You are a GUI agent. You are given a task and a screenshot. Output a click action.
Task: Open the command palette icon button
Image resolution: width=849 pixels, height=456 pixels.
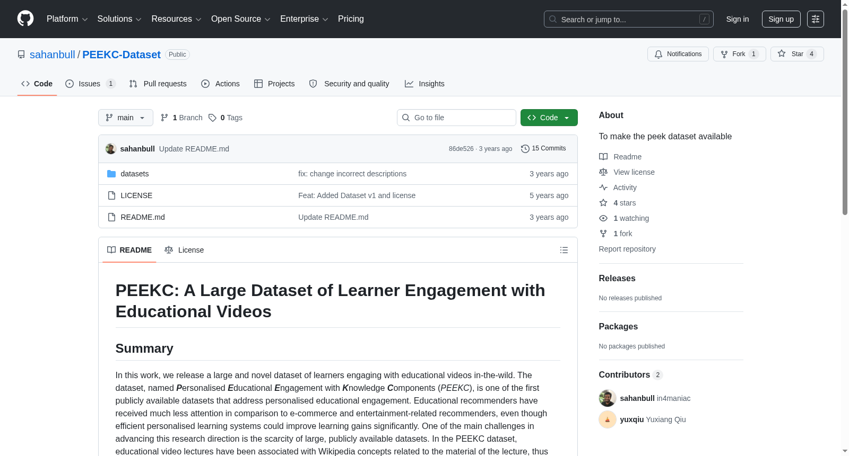pyautogui.click(x=815, y=19)
